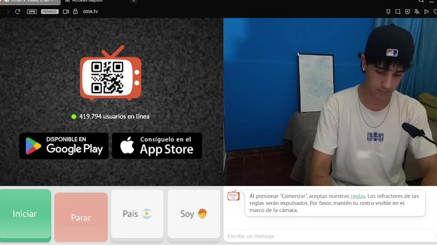Click the Iniciar start button
The image size is (437, 245).
[25, 215]
